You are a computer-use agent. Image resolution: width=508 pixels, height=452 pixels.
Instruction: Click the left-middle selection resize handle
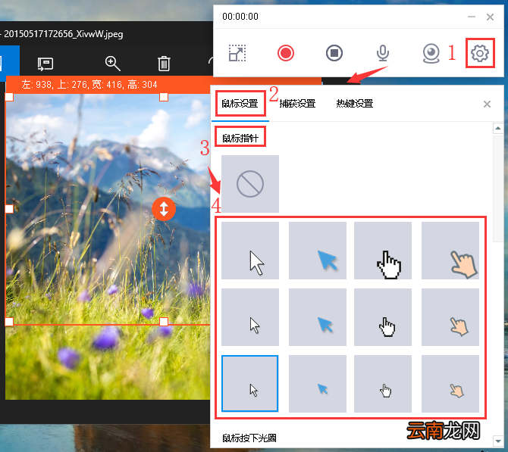pyautogui.click(x=9, y=209)
